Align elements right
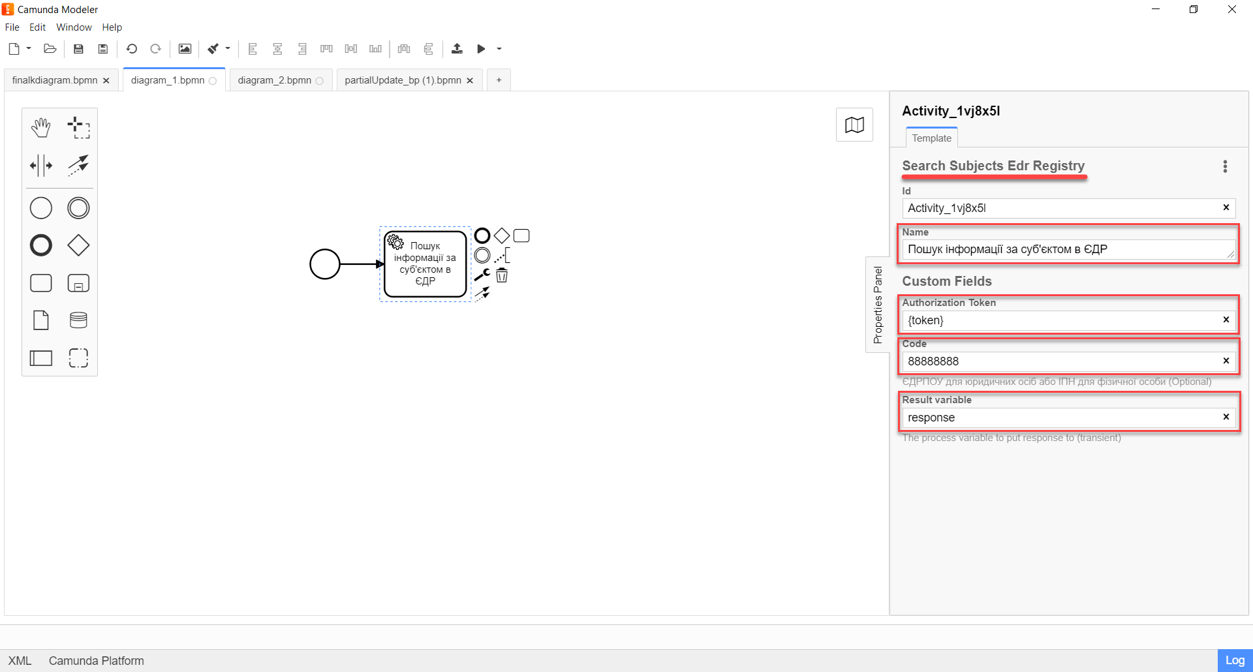The width and height of the screenshot is (1253, 672). (x=302, y=49)
